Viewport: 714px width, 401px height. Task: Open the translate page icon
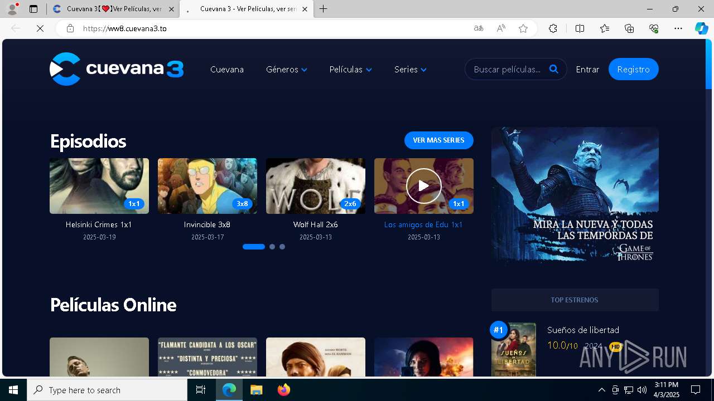tap(479, 28)
